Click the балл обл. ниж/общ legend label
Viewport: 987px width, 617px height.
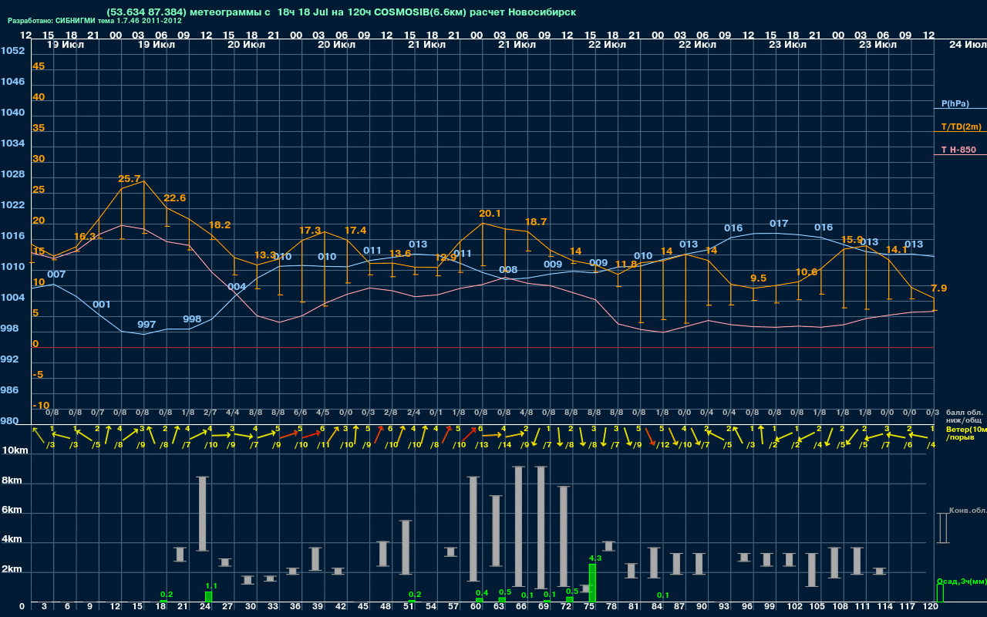coord(963,416)
